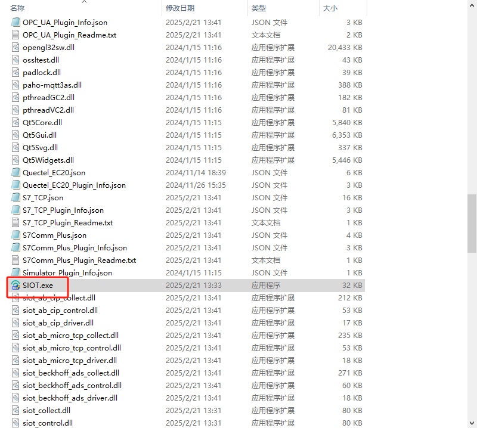477x428 pixels.
Task: Click the Quectel_EC20_Plugin_Info.json file icon
Action: pyautogui.click(x=16, y=185)
